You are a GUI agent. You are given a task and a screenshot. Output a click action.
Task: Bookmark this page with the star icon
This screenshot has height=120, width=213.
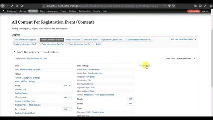click(x=173, y=6)
